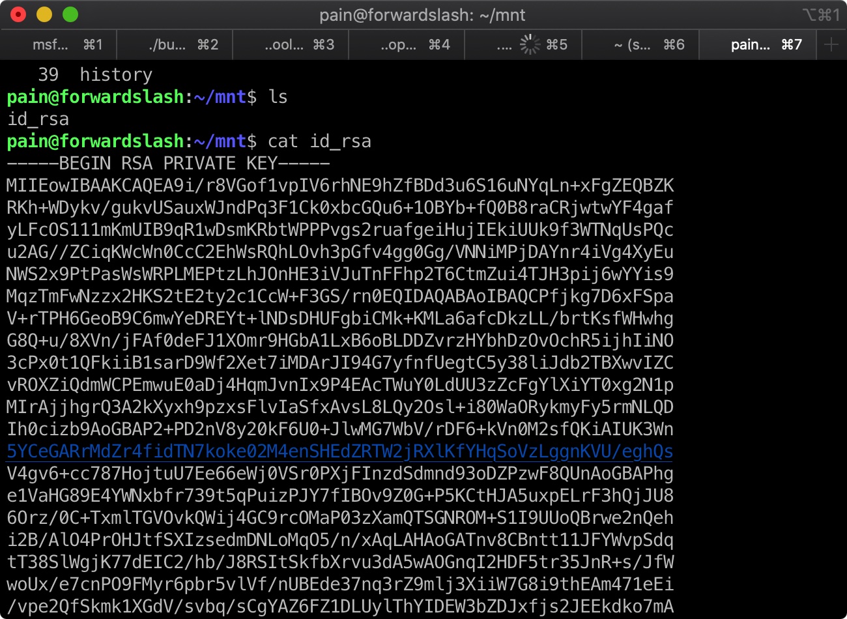This screenshot has height=619, width=847.
Task: Click the key line starting with NWS2x9PtPasWsWRPL
Action: [340, 274]
